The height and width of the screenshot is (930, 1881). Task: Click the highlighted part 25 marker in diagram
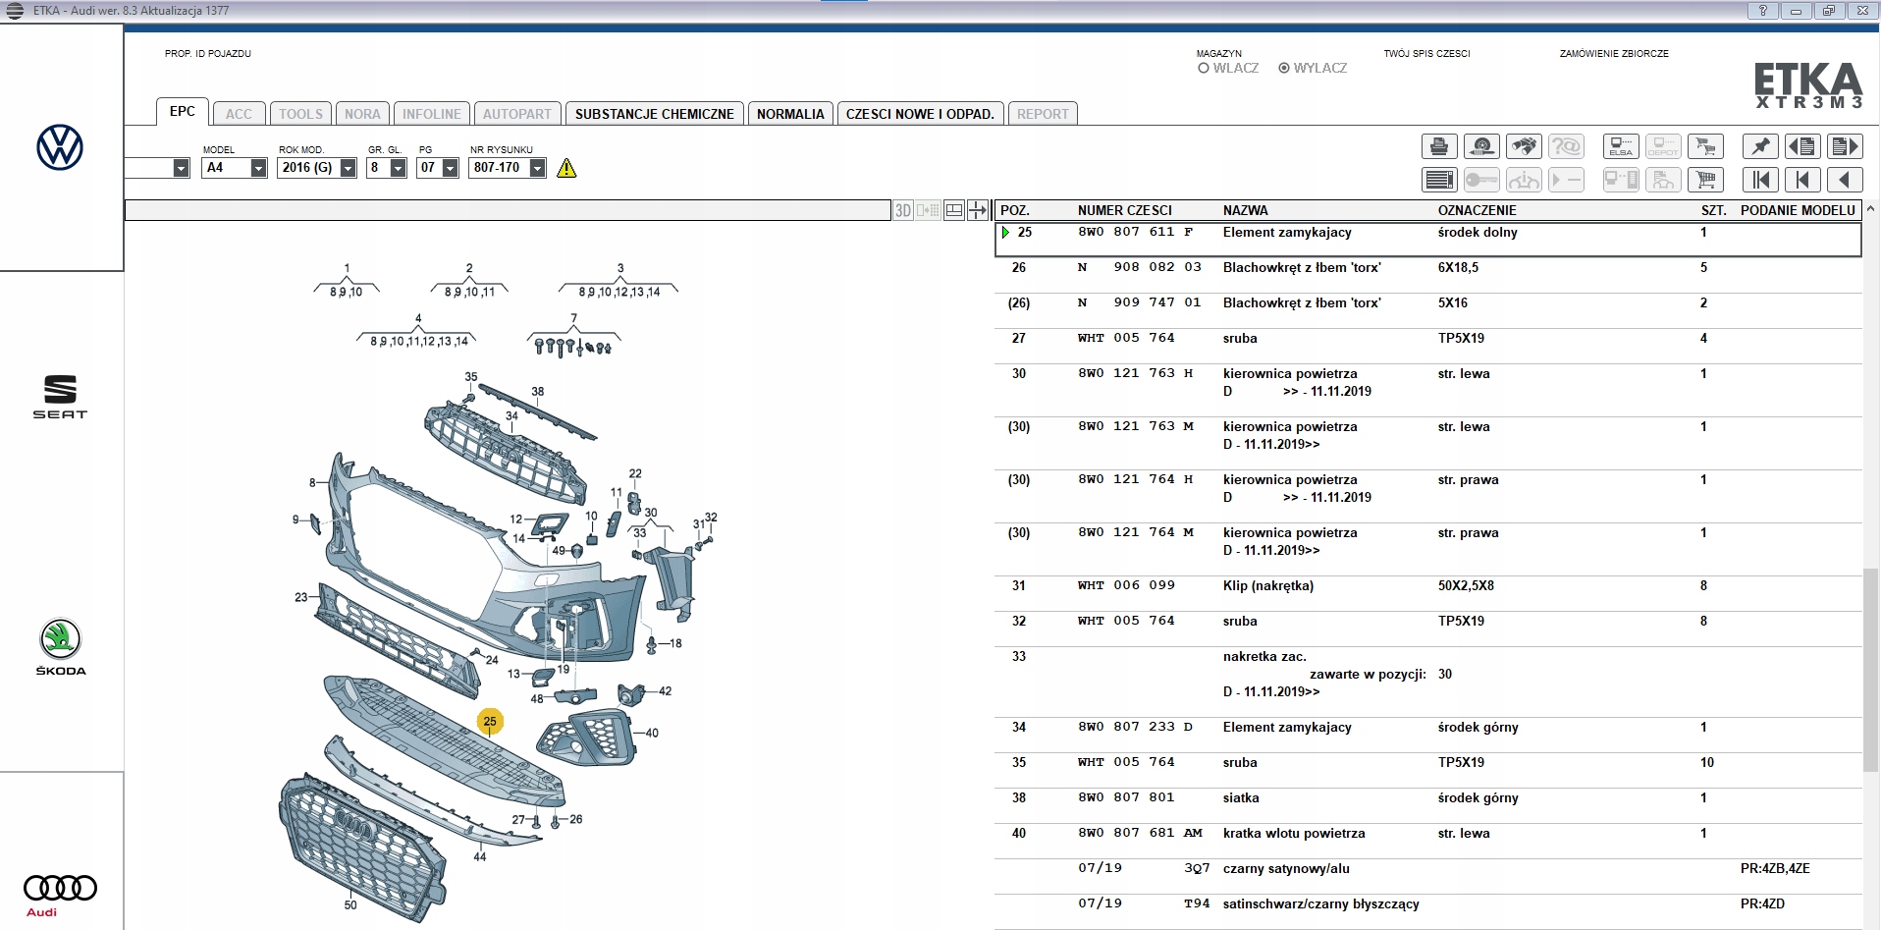tap(490, 722)
